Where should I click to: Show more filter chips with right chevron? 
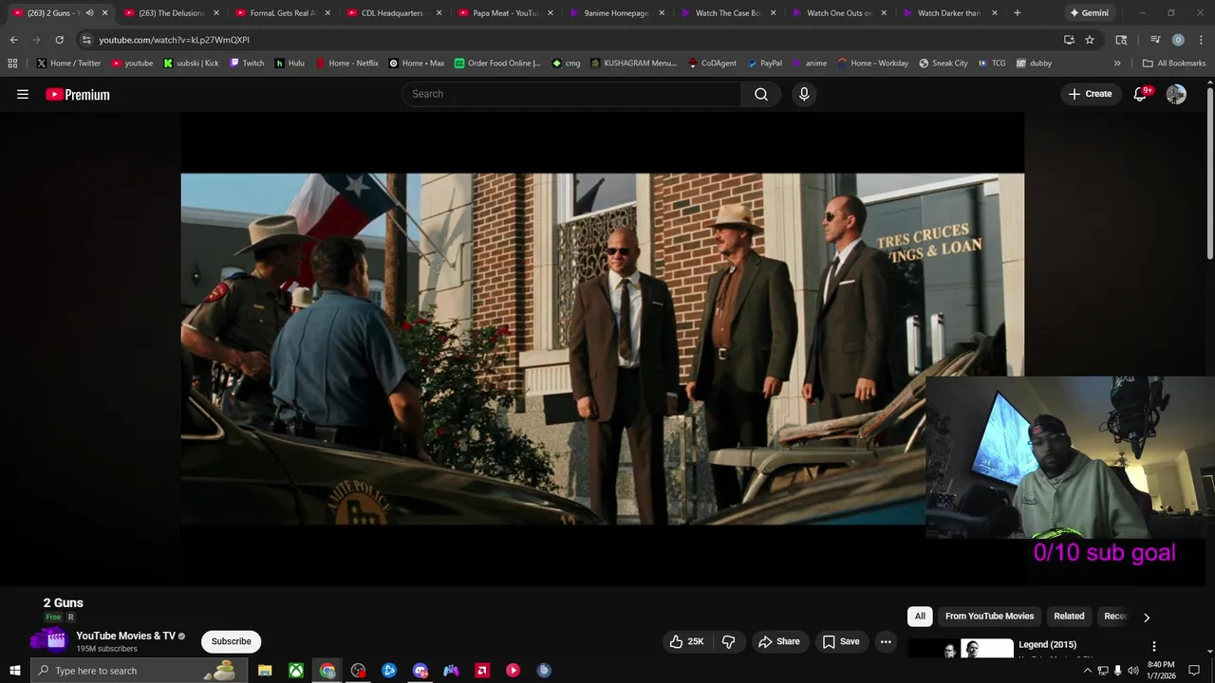pos(1146,618)
